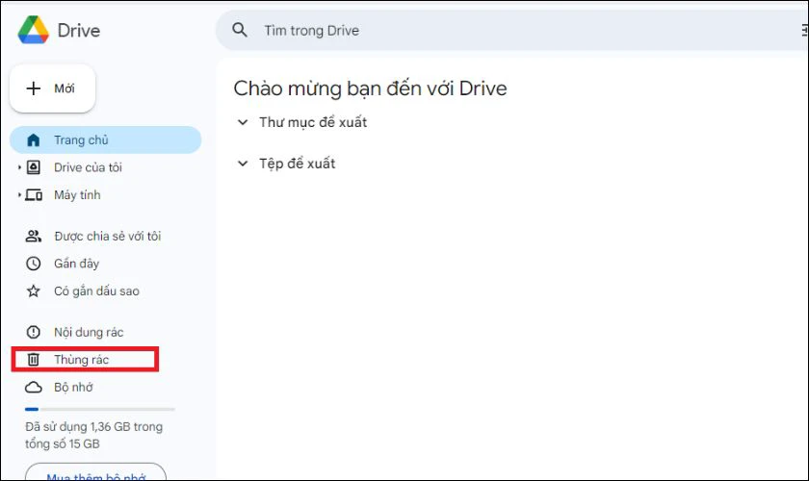Viewport: 809px width, 481px height.
Task: Select 'Trang chủ' in sidebar
Action: point(105,139)
